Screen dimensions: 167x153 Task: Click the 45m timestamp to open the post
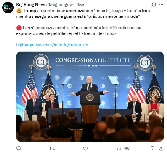point(81,5)
